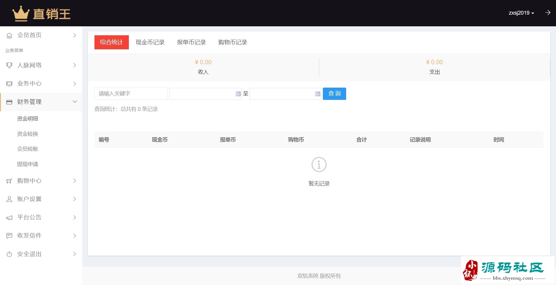The image size is (556, 285).
Task: Click the user icon for 账户设置
Action: [9, 199]
